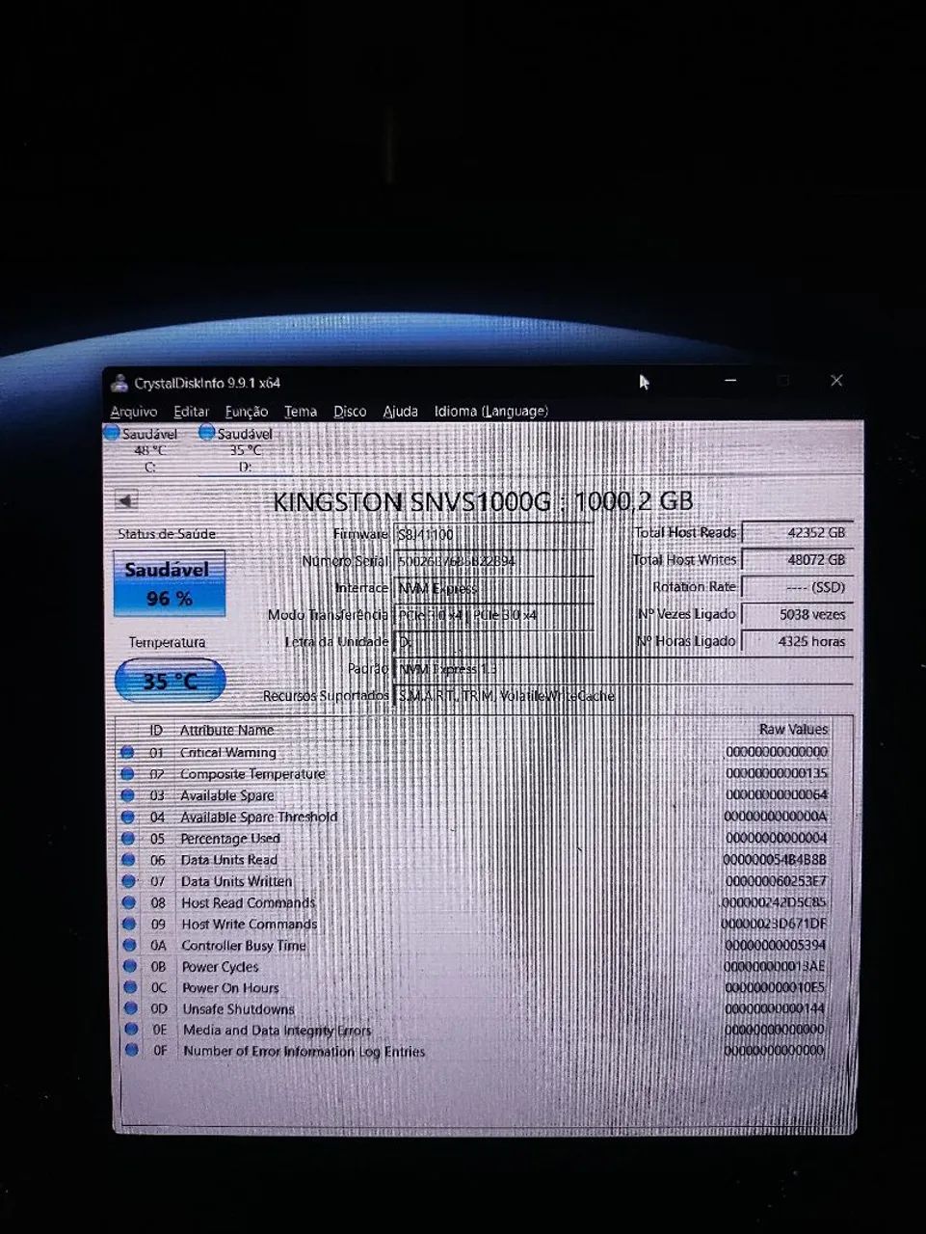Image resolution: width=926 pixels, height=1234 pixels.
Task: Click the Raw Values column header
Action: (x=793, y=730)
